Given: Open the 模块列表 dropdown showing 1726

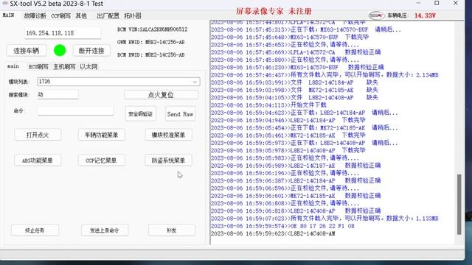Looking at the screenshot, I should 119,82.
